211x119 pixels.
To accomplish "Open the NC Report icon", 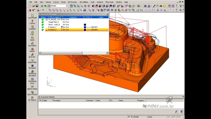I will point(32,99).
